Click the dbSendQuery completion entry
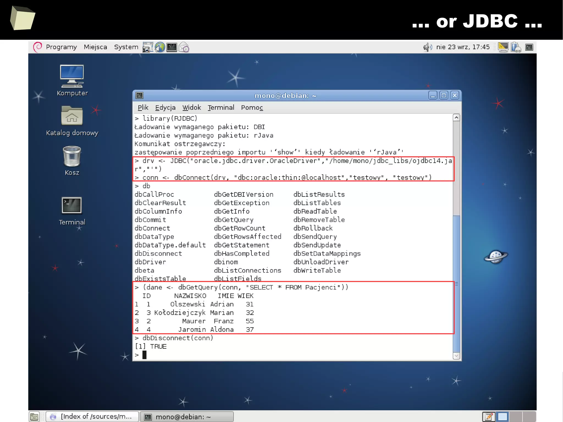Screen dimensions: 563x422 [315, 236]
